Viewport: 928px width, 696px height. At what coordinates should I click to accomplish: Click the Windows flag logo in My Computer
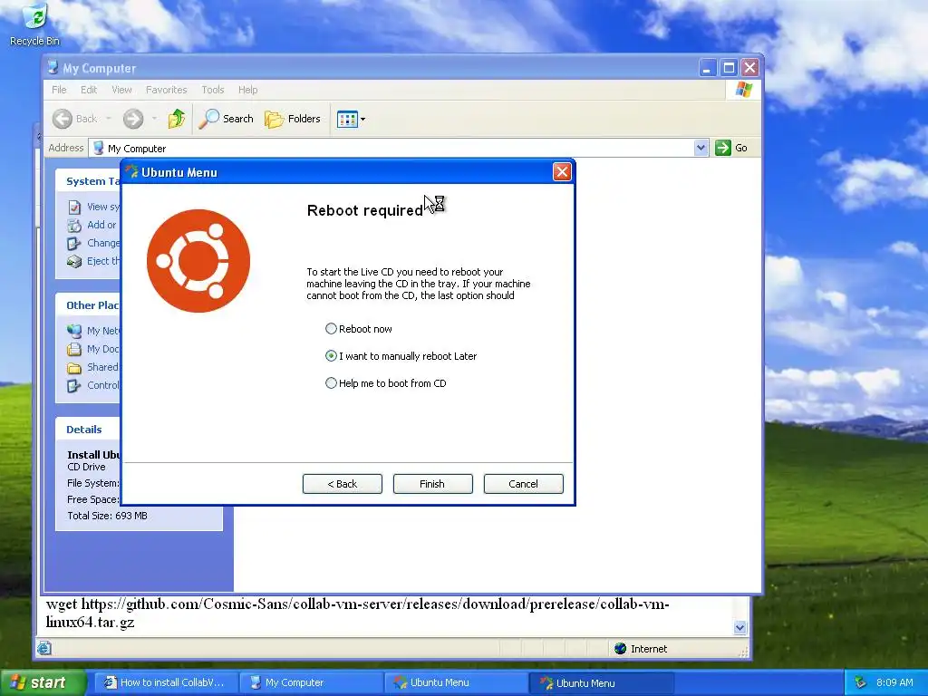(x=743, y=90)
